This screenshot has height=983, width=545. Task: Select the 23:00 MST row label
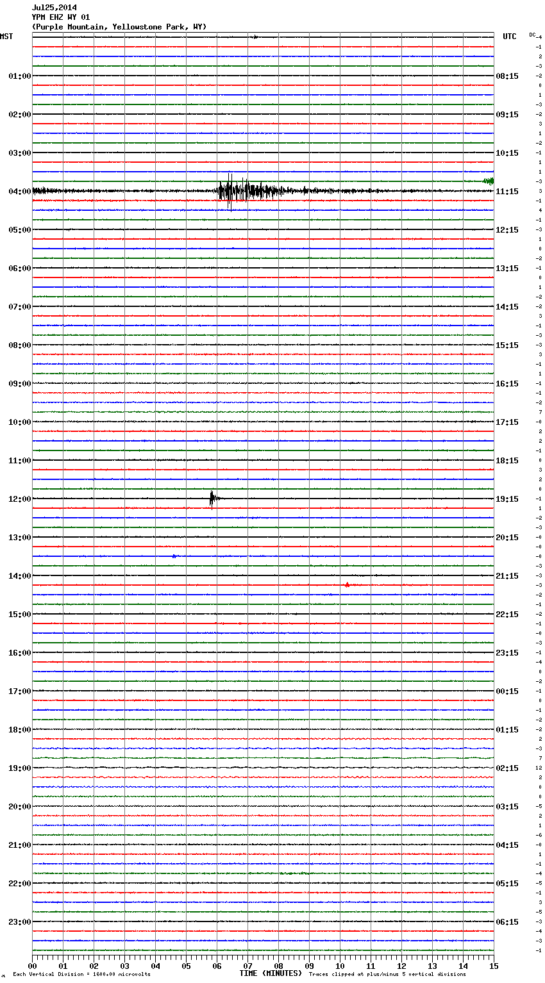pos(19,922)
